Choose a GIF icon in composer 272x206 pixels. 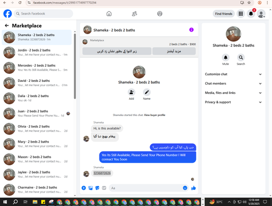pos(104,188)
